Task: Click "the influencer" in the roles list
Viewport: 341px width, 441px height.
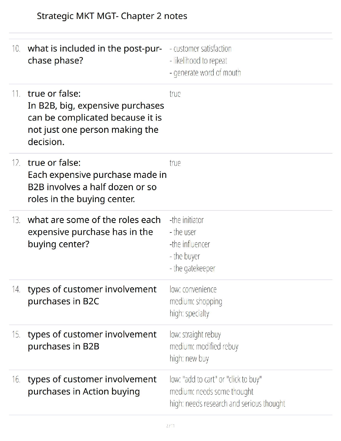Action: pos(190,244)
